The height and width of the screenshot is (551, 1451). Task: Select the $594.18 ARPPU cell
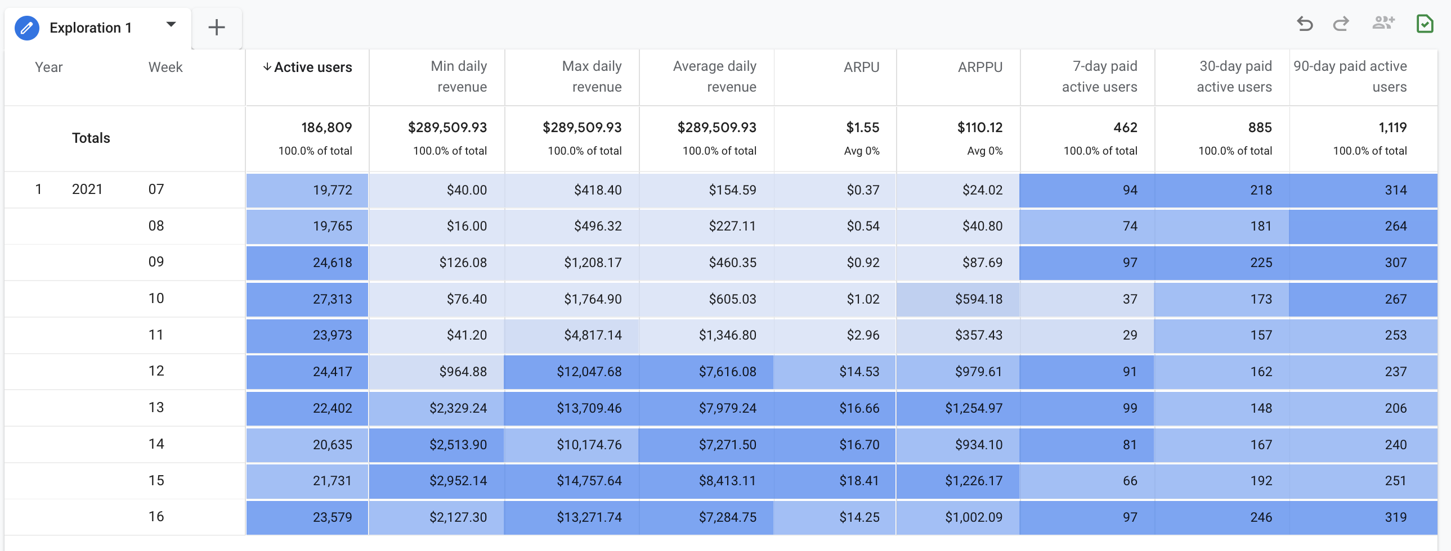click(x=978, y=299)
